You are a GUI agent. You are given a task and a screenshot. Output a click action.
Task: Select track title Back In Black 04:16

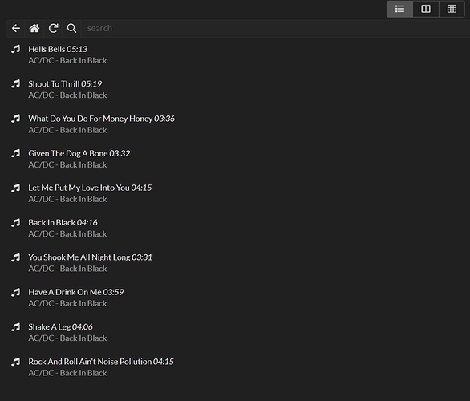(63, 222)
